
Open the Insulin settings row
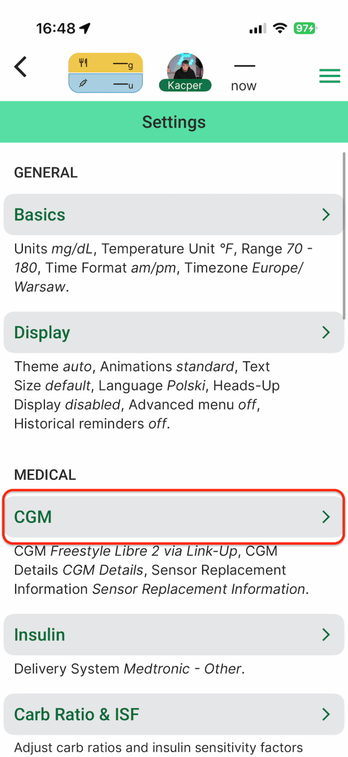coord(173,634)
